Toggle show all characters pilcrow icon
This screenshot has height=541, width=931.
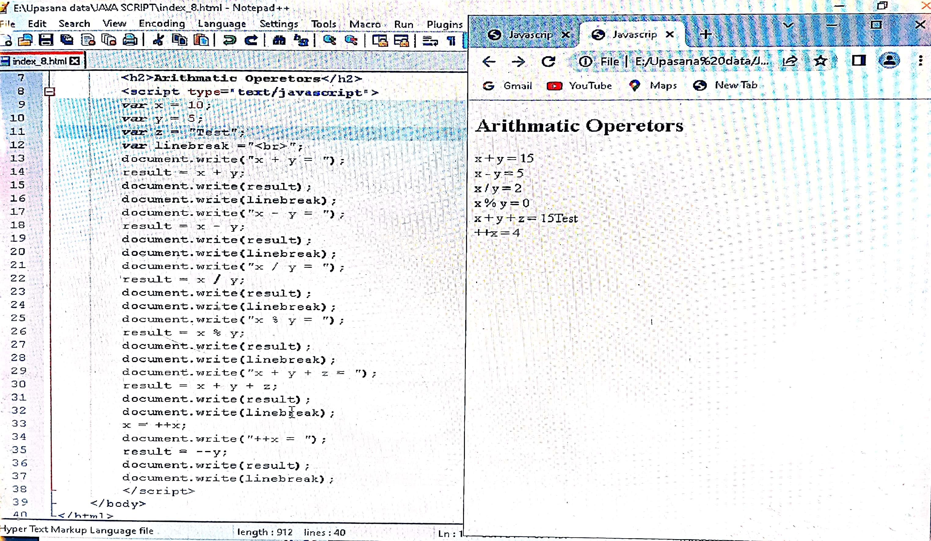click(451, 41)
